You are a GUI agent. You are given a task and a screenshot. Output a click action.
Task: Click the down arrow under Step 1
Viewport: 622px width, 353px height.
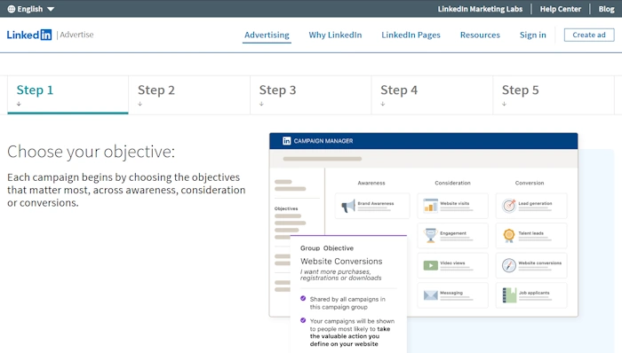[19, 104]
